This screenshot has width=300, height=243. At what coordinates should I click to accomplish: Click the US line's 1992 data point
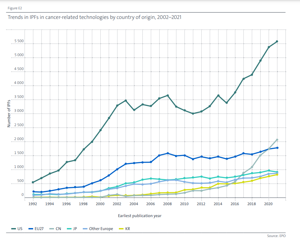(x=33, y=182)
